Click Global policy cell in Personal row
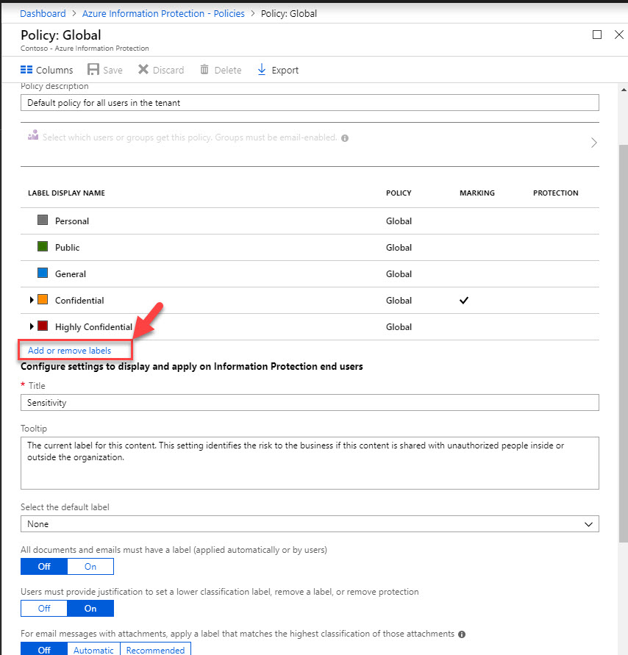The image size is (628, 655). pyautogui.click(x=399, y=221)
